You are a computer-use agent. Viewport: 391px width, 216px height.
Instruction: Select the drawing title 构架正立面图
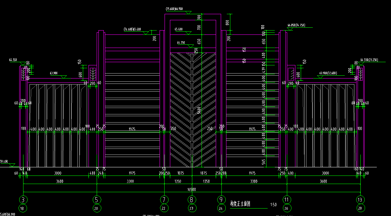tap(240, 204)
